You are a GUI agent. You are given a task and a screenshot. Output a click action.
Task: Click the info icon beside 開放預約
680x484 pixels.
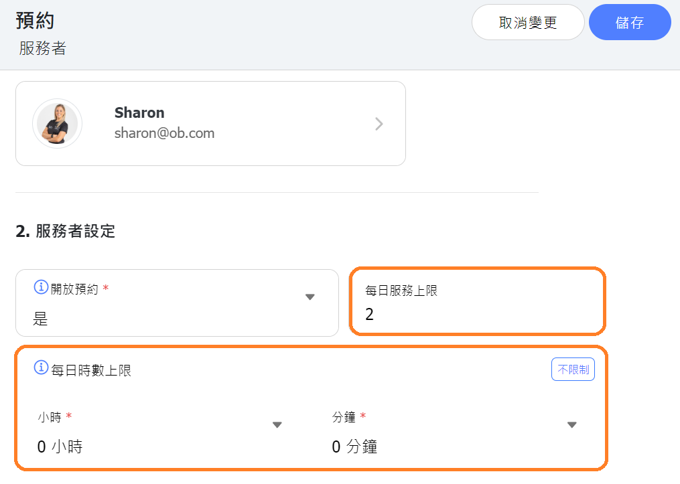click(41, 289)
